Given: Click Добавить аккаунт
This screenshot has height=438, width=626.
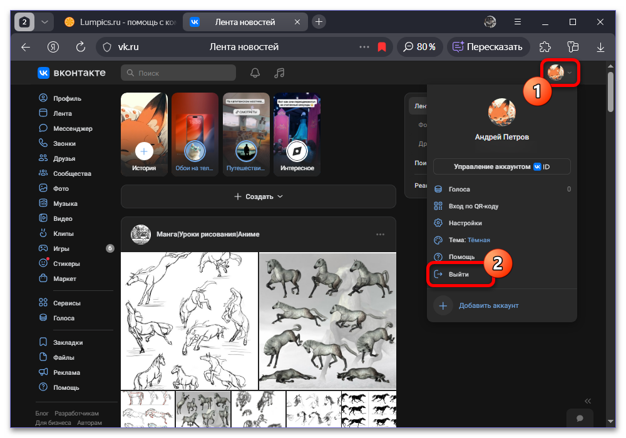Looking at the screenshot, I should click(x=476, y=305).
